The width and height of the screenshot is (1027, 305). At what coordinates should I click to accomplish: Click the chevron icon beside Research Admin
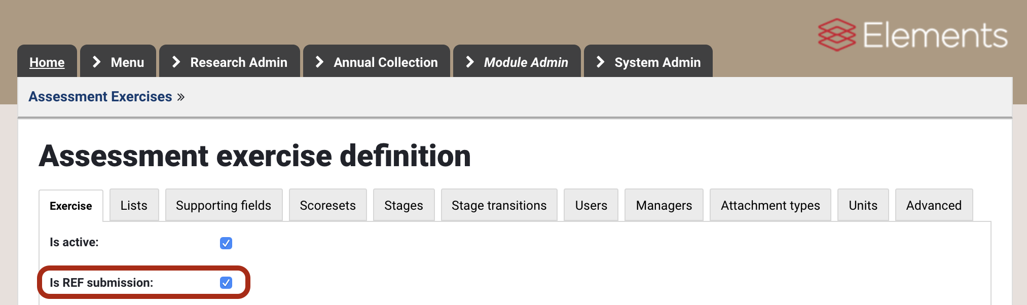click(176, 62)
